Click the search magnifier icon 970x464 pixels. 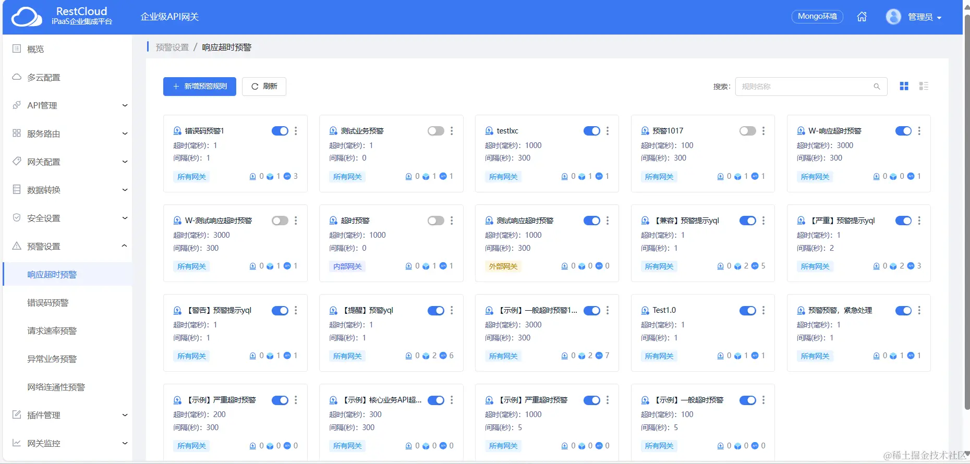(877, 87)
